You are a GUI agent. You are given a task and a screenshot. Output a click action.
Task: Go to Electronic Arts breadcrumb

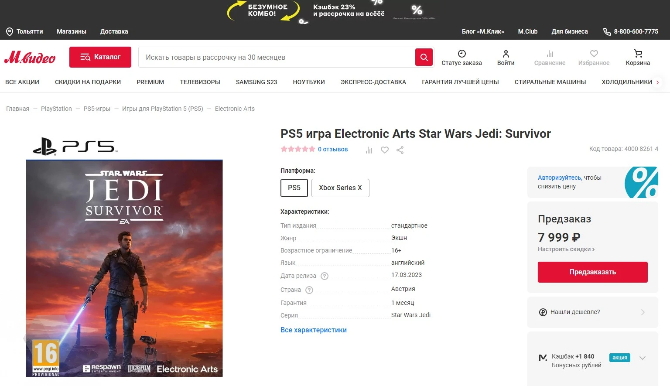tap(235, 109)
